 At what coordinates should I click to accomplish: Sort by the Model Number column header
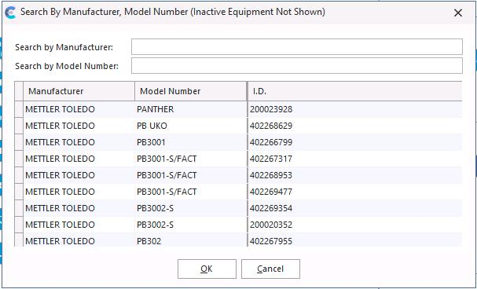click(x=191, y=91)
